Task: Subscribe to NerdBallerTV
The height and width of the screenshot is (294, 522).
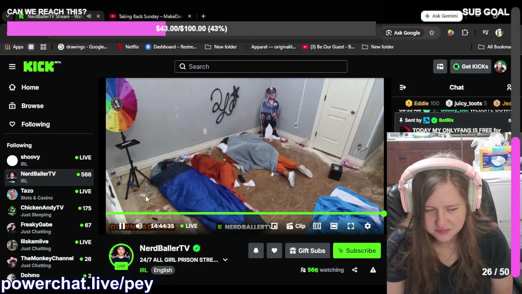Action: point(357,251)
